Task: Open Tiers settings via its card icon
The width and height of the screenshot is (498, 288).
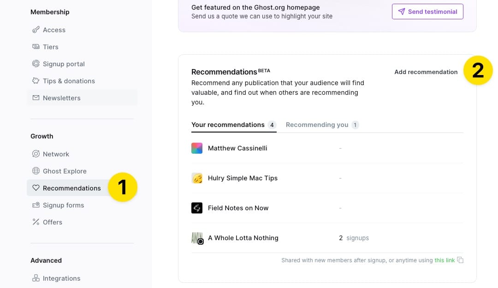Action: click(36, 46)
